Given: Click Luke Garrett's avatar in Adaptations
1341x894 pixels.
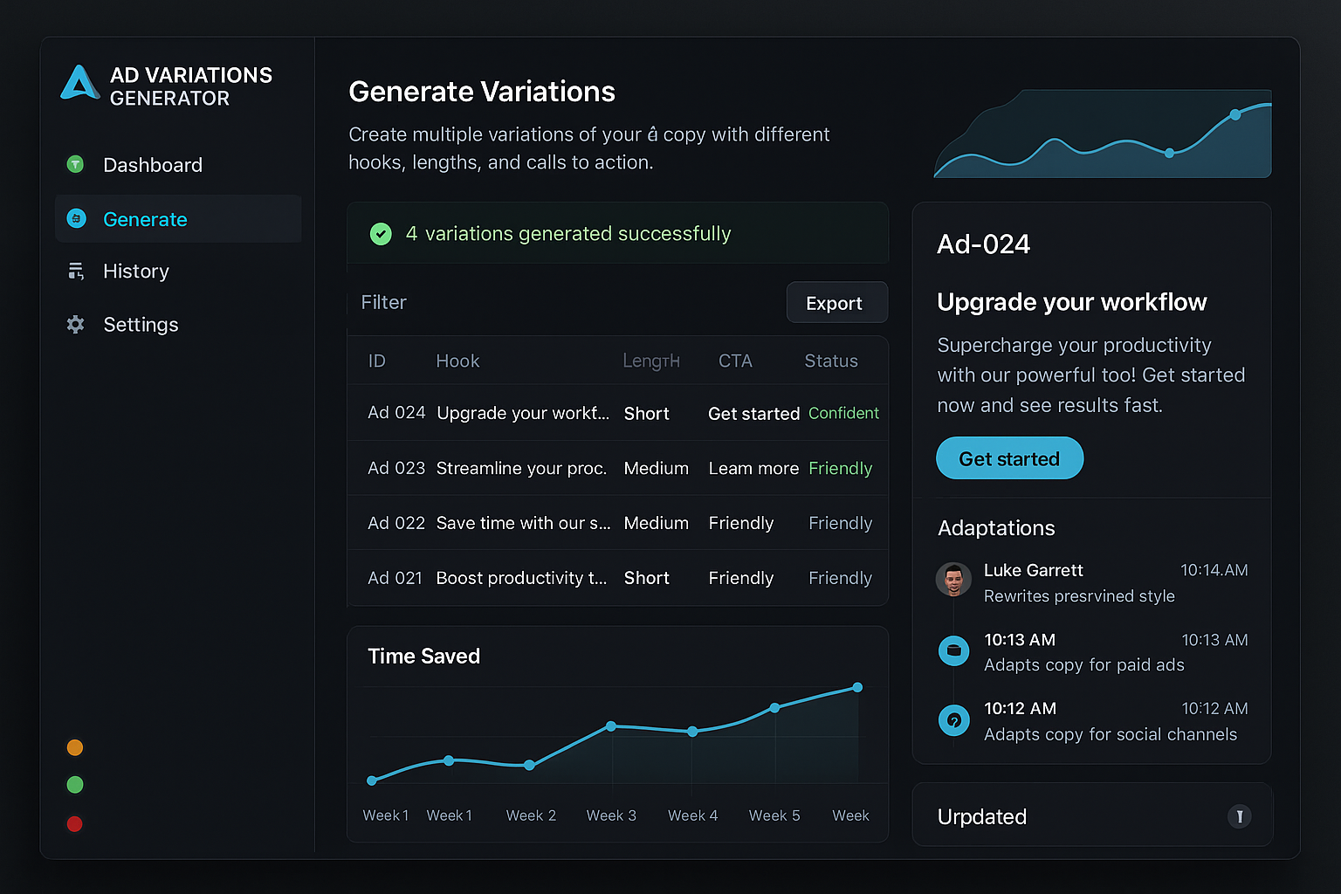Looking at the screenshot, I should click(953, 579).
